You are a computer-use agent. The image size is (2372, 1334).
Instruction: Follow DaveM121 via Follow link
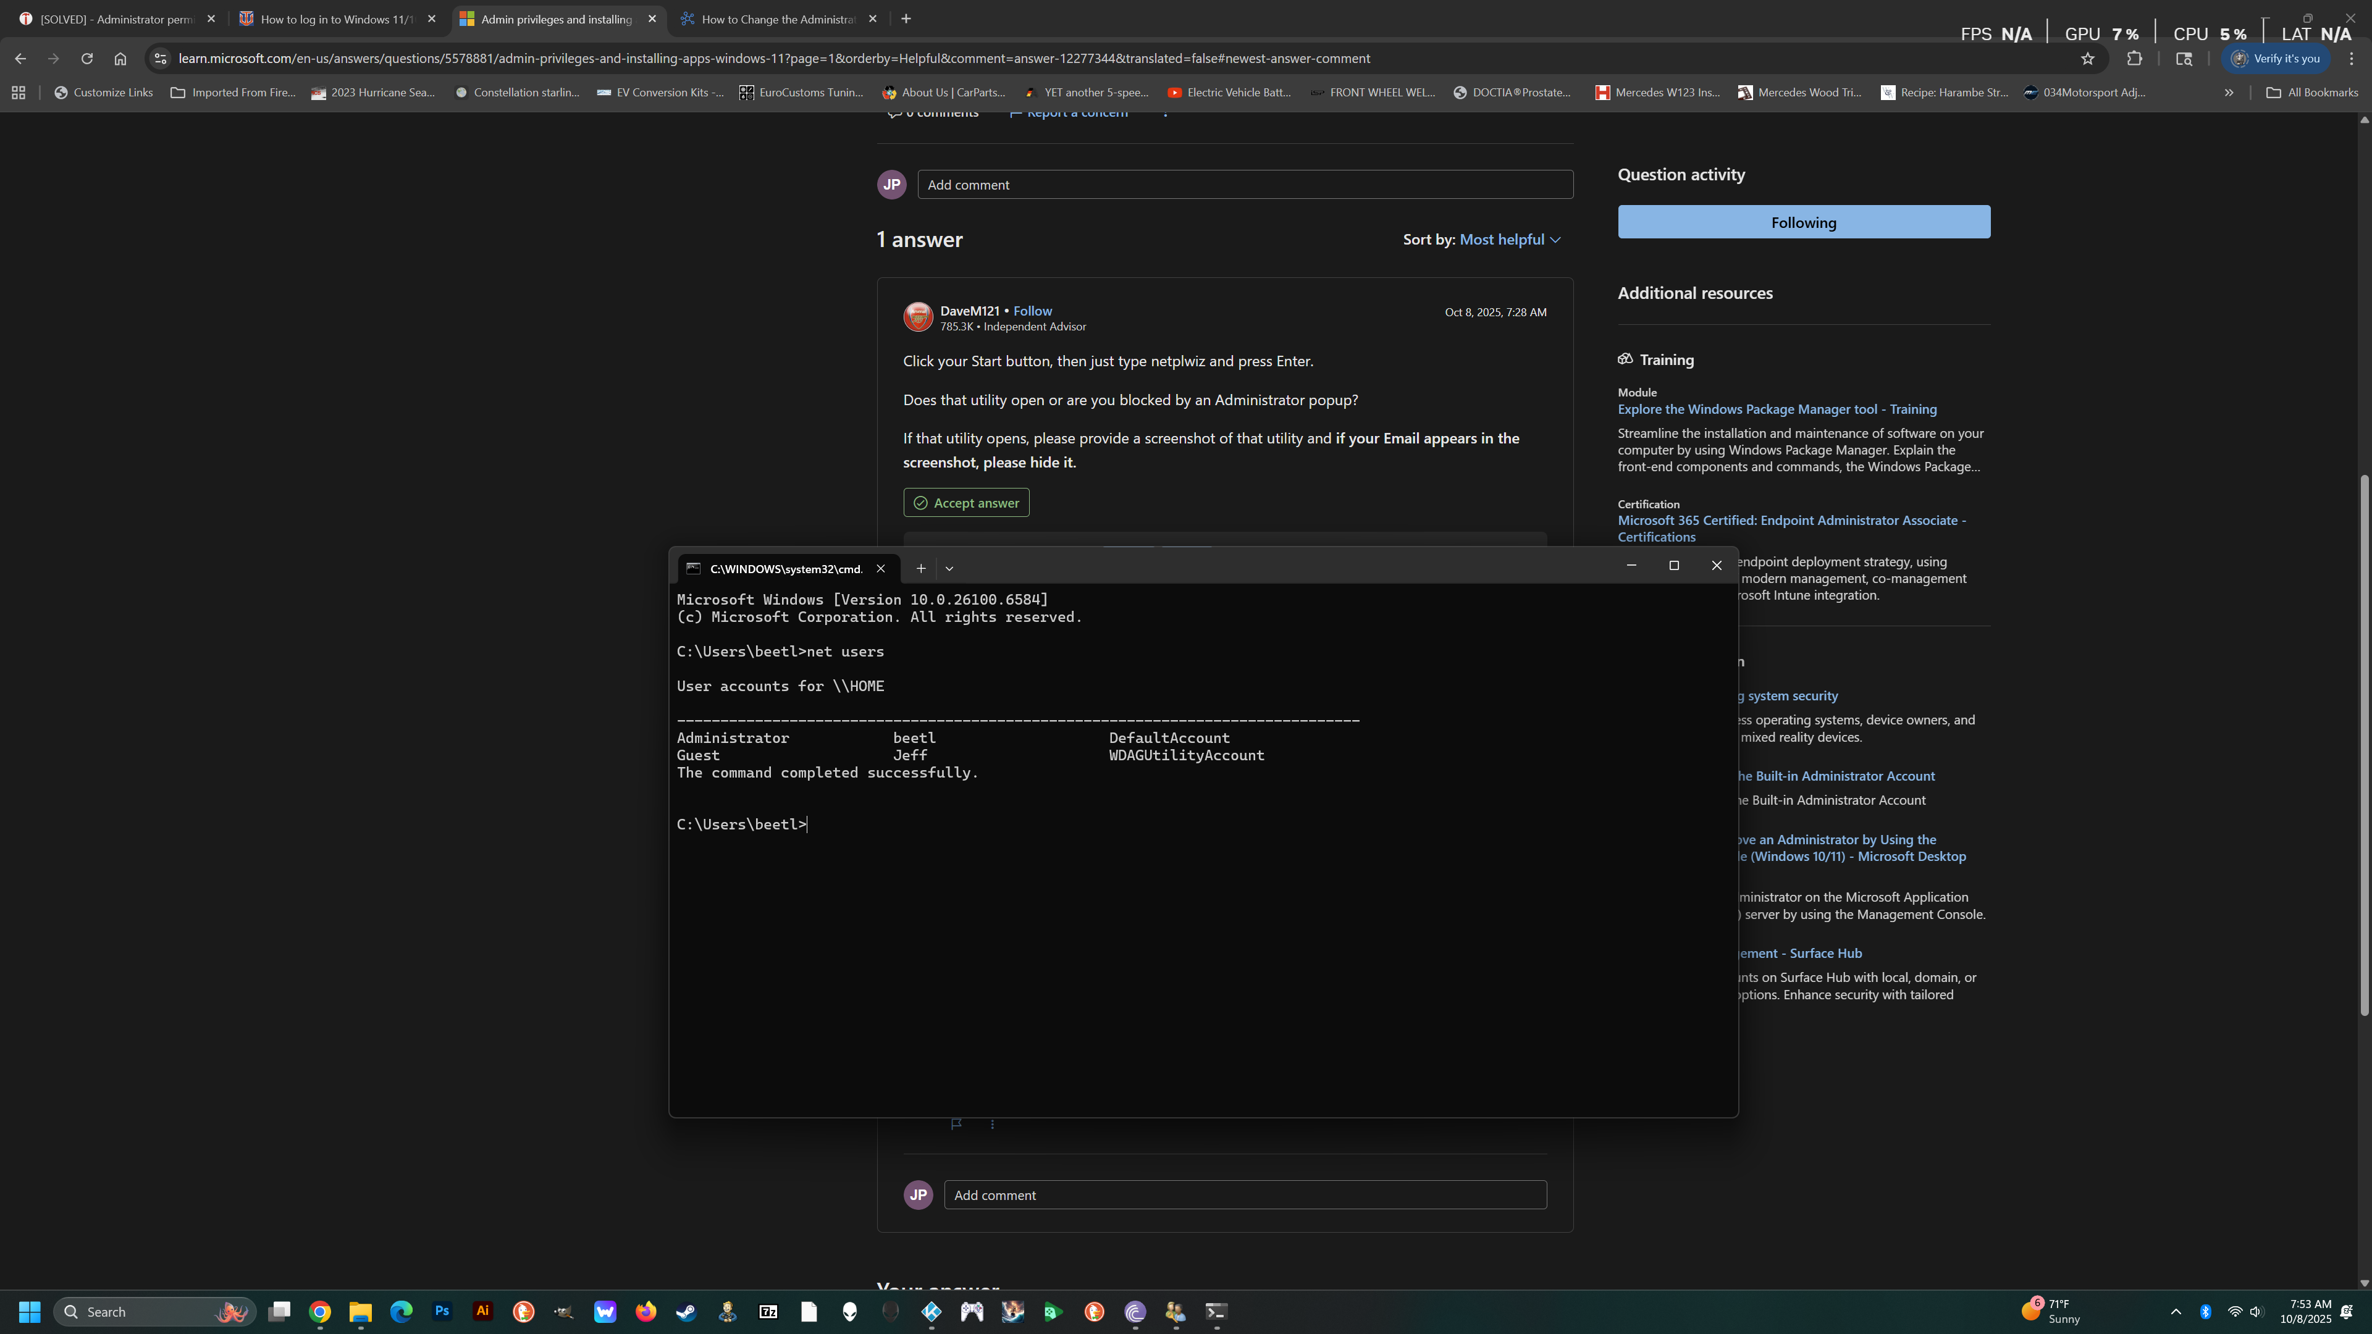[x=1032, y=311]
